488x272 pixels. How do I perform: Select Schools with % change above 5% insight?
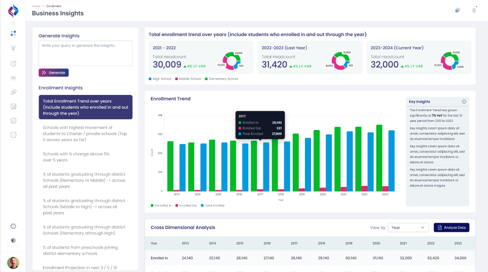[x=76, y=157]
